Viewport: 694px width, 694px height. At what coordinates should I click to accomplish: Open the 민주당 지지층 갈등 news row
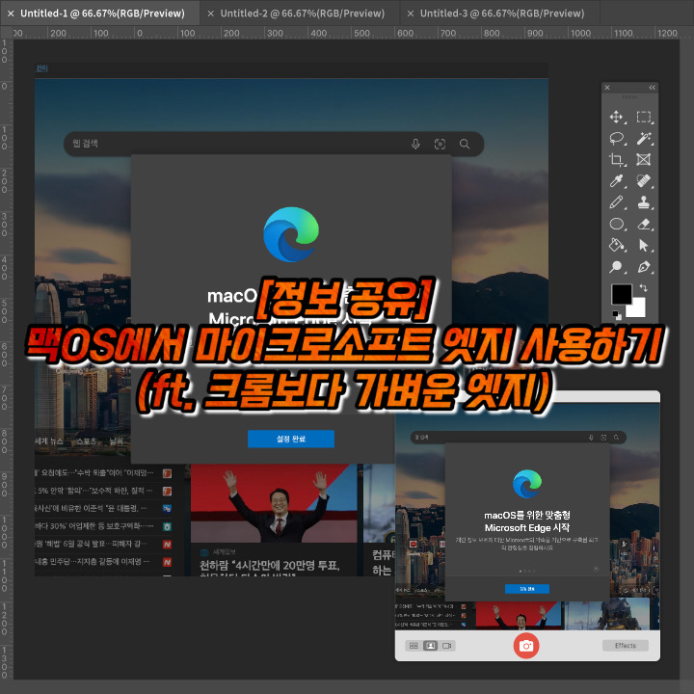tap(103, 562)
